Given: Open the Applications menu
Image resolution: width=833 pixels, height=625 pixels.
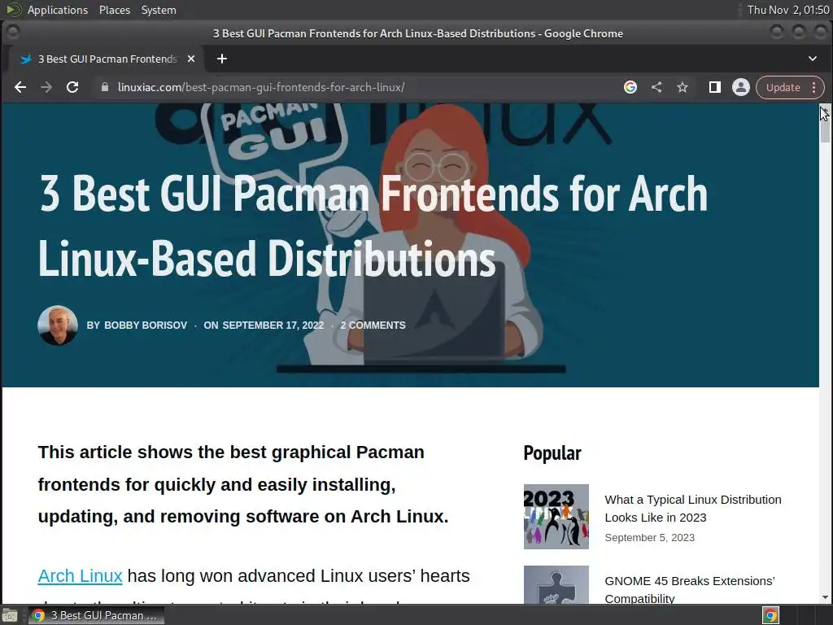Looking at the screenshot, I should [x=58, y=10].
